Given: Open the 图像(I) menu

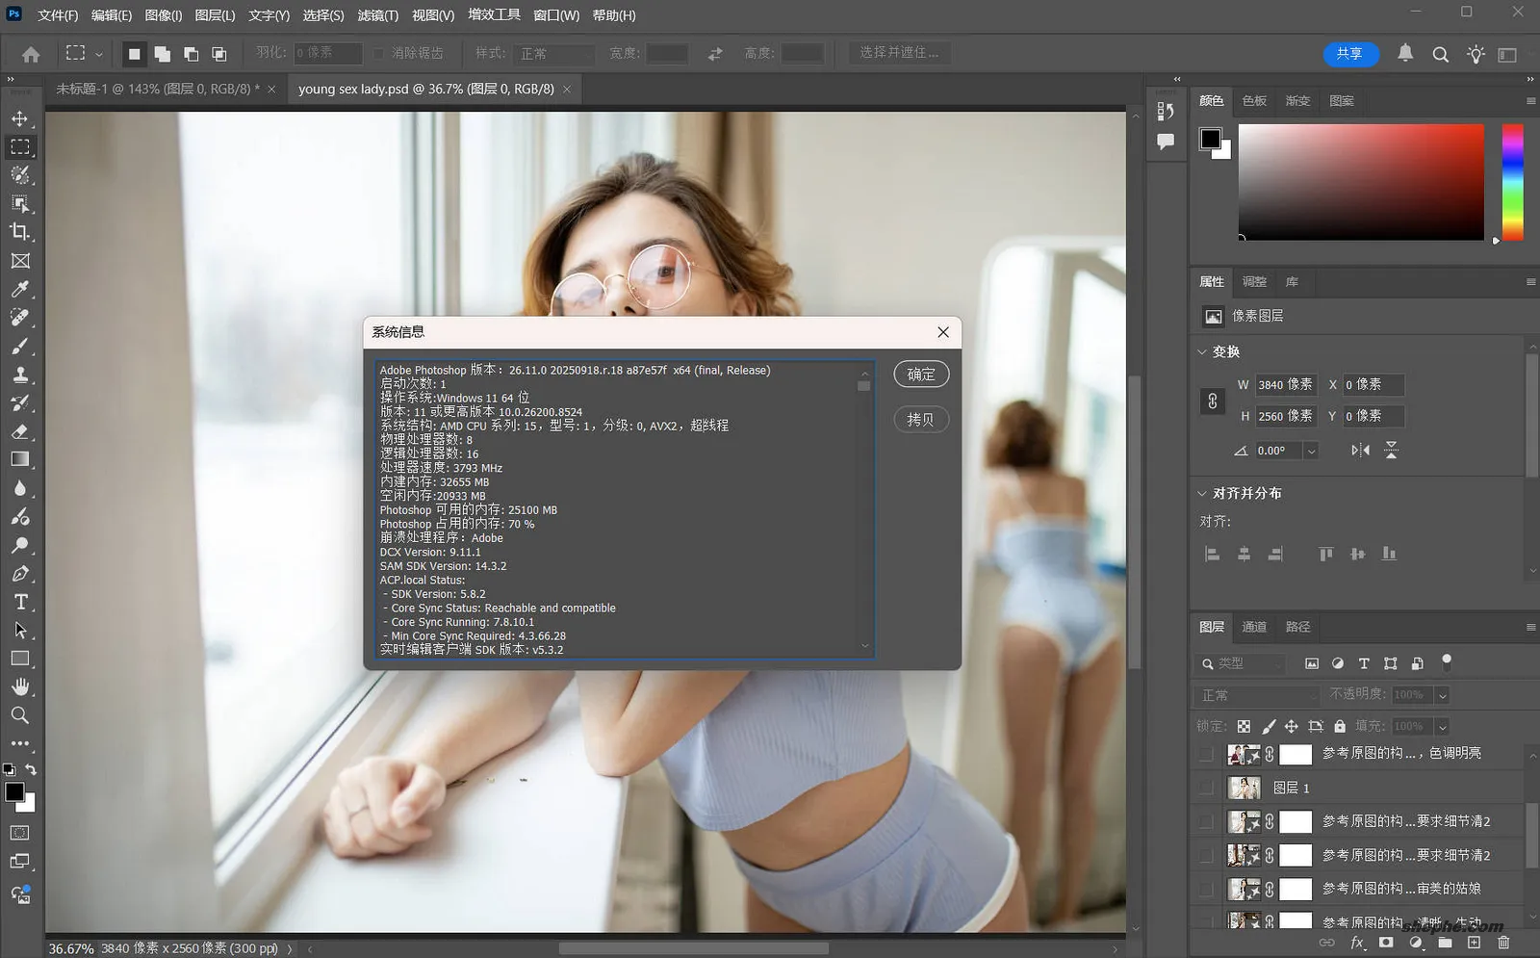Looking at the screenshot, I should [163, 15].
